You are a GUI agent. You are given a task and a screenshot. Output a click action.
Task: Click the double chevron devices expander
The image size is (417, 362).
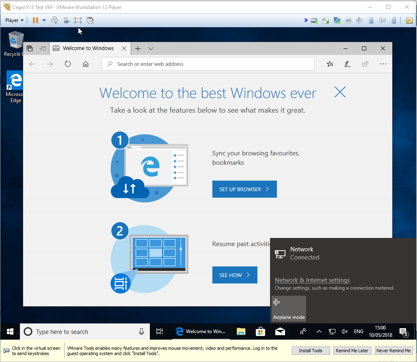306,20
